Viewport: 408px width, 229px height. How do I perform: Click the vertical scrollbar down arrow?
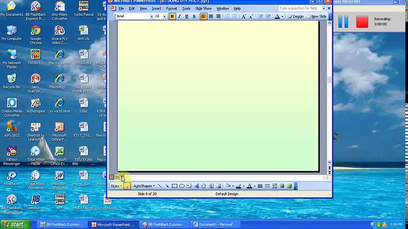[329, 162]
